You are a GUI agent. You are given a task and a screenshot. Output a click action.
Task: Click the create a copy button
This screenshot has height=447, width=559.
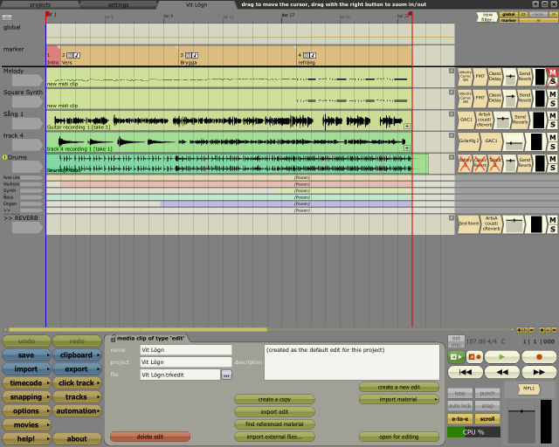click(x=274, y=399)
